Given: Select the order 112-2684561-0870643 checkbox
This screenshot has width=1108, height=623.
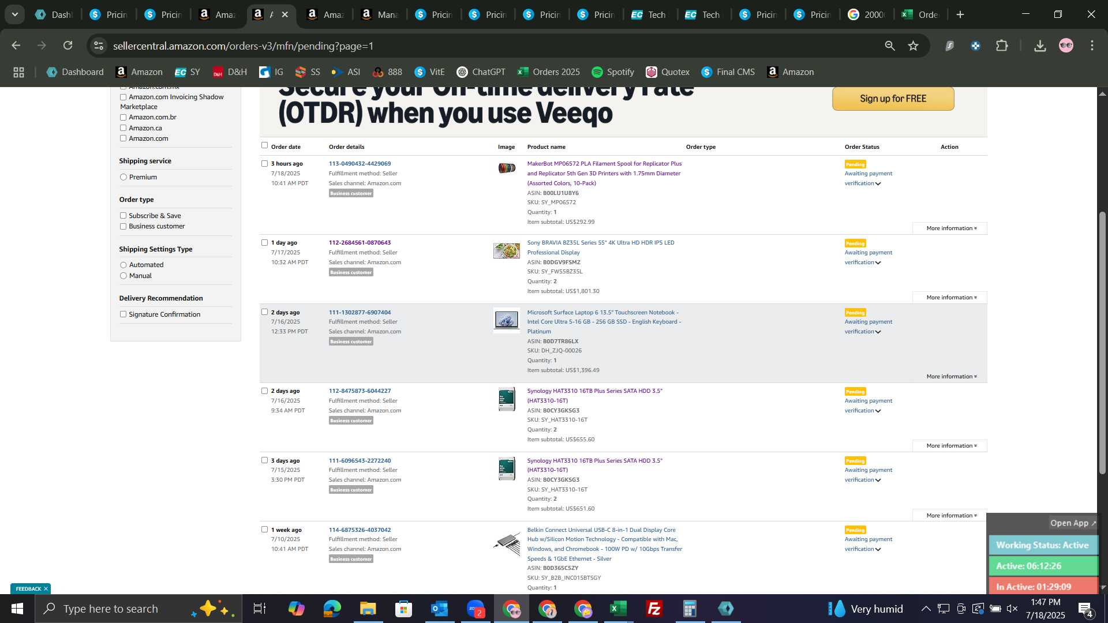Looking at the screenshot, I should (x=264, y=243).
